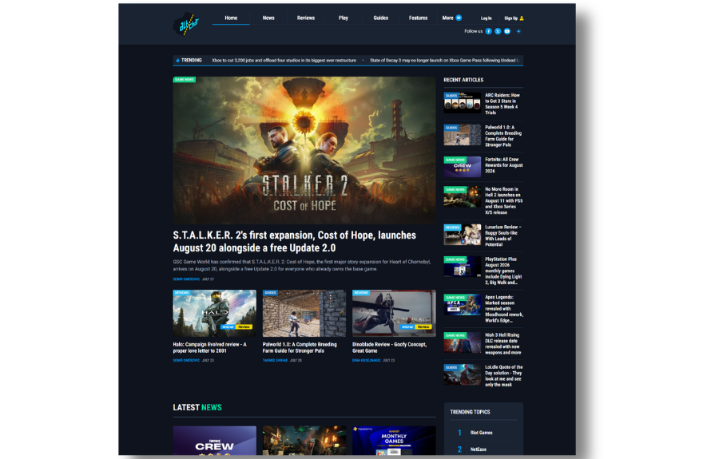Click Fortnite Crew sidebar thumbnail
Viewport: 719px width, 459px height.
coord(463,167)
